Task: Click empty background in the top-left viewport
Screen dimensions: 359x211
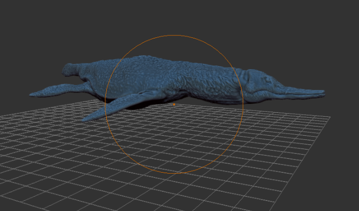Action: (41, 26)
